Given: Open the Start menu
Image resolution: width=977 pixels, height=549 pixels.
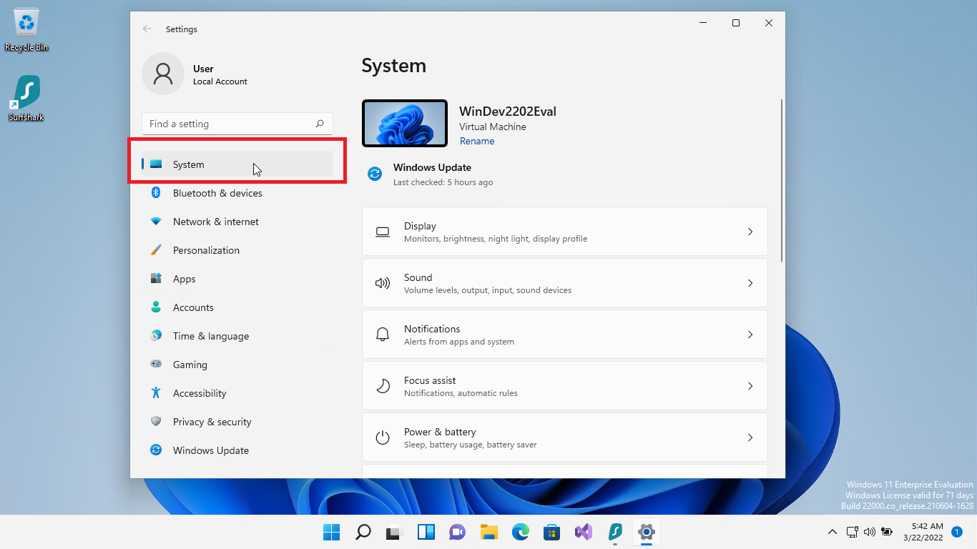Looking at the screenshot, I should point(332,532).
